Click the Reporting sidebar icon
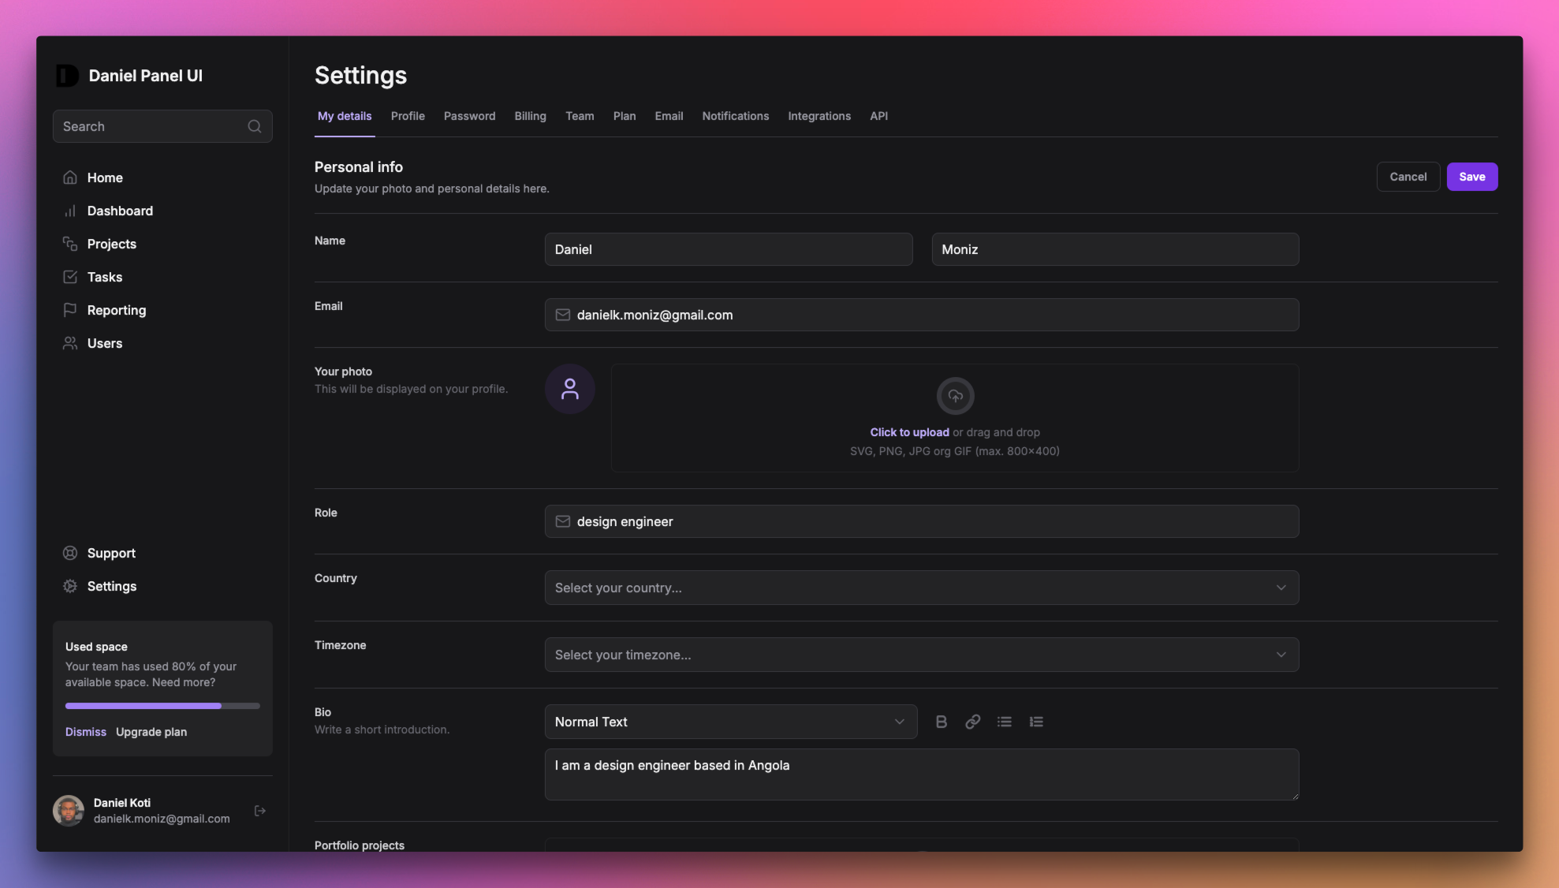Image resolution: width=1559 pixels, height=888 pixels. (69, 311)
